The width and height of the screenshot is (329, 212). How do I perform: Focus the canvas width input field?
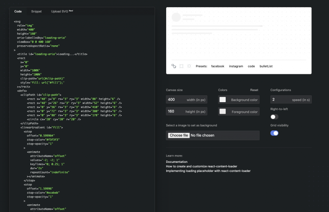[x=186, y=100]
